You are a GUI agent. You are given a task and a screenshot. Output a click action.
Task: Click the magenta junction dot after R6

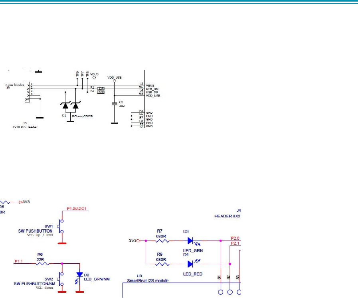[62, 264]
